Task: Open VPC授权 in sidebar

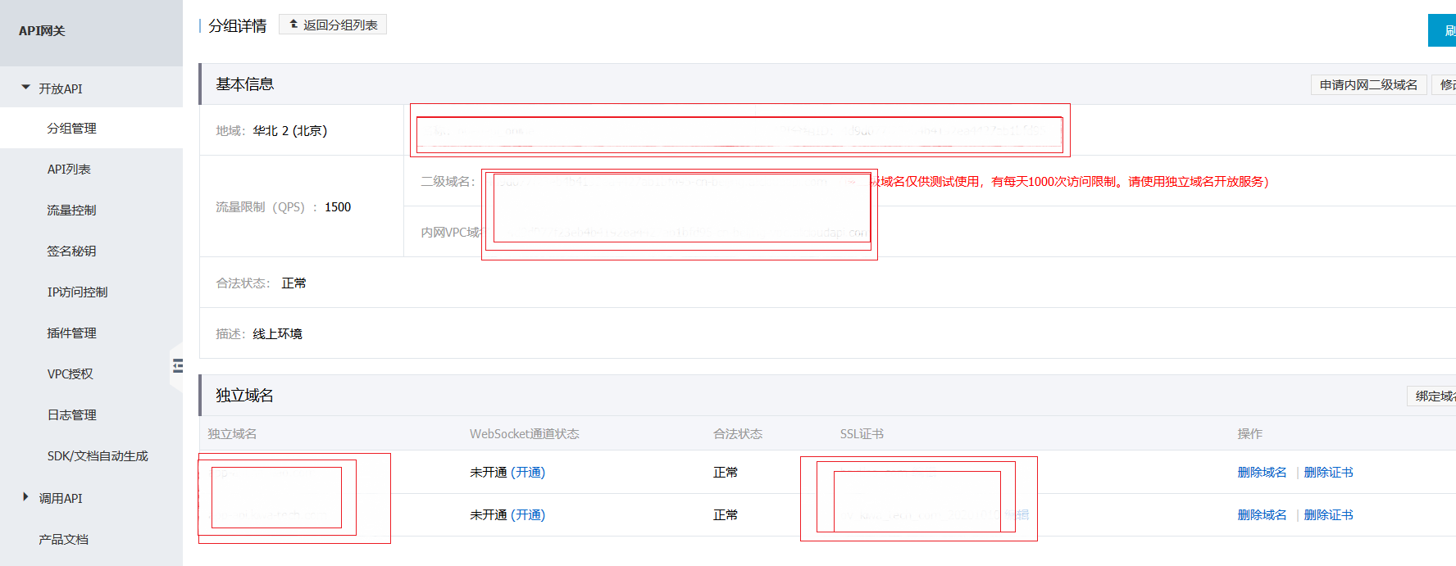Action: (x=71, y=374)
